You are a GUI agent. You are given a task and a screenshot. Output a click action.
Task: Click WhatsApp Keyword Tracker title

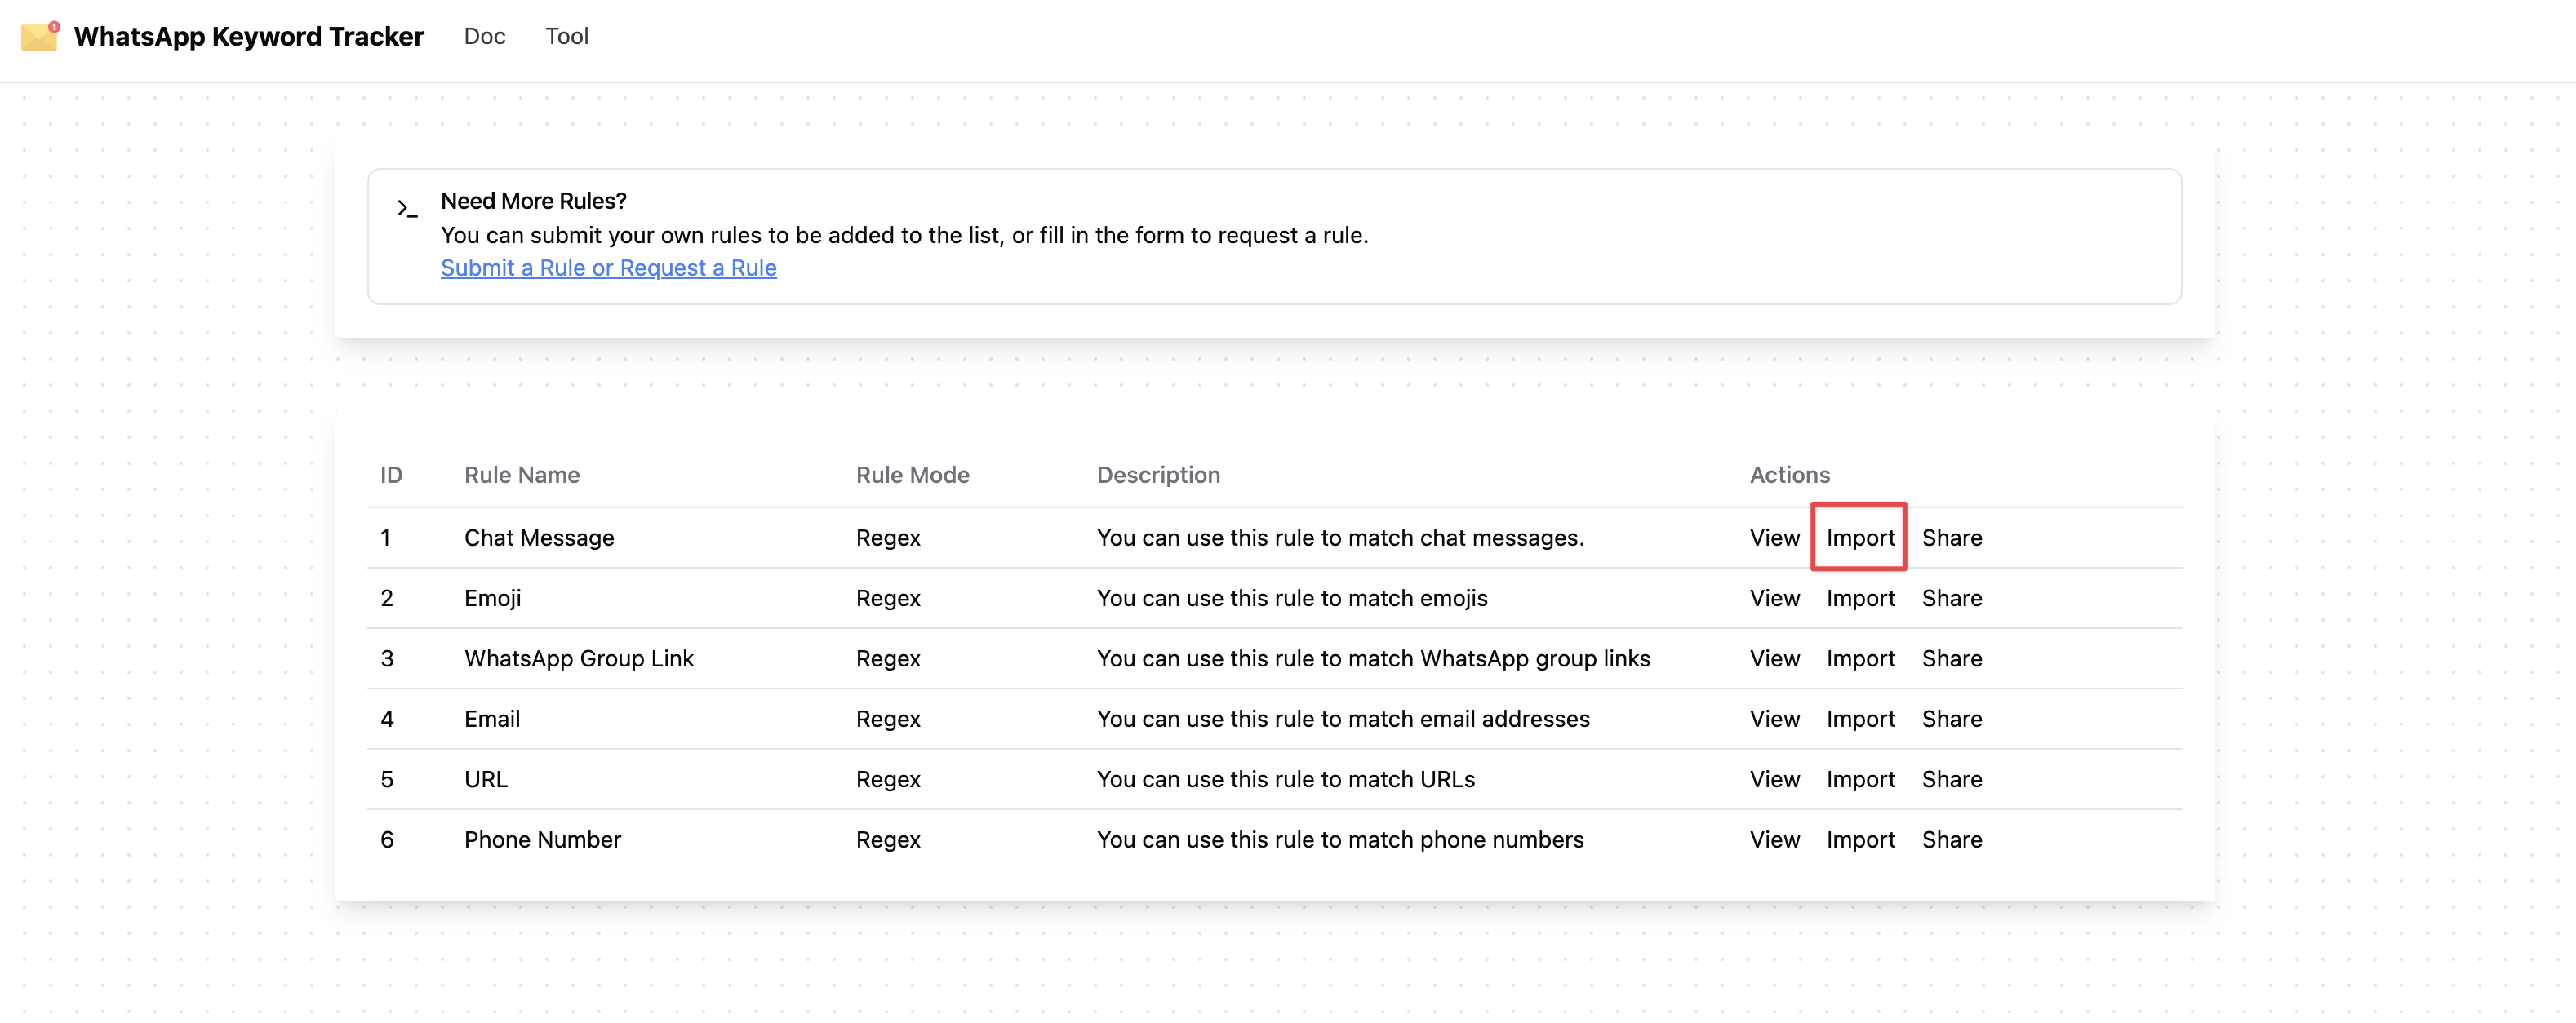tap(248, 37)
